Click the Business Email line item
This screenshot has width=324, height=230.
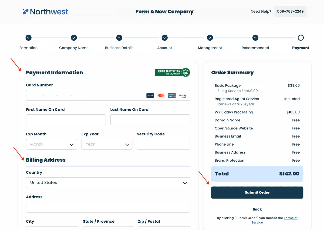pyautogui.click(x=228, y=136)
